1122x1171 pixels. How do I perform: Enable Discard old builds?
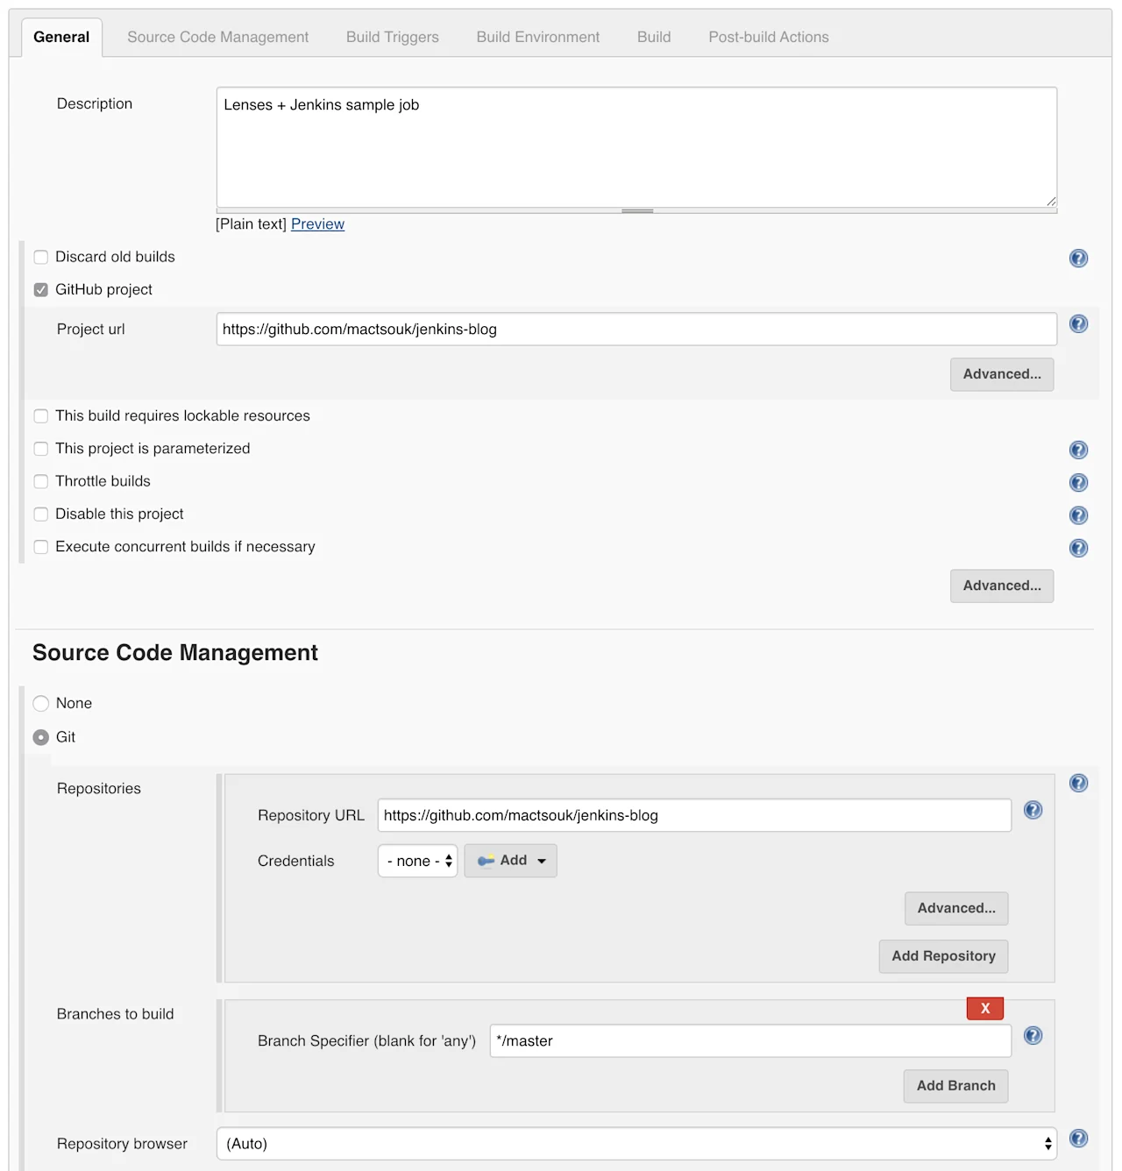[x=40, y=257]
